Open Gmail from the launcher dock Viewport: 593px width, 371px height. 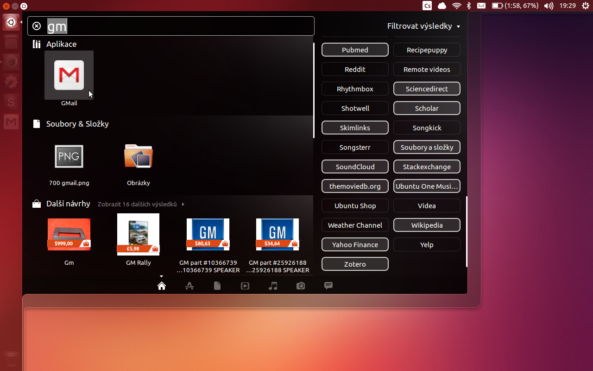pyautogui.click(x=11, y=122)
